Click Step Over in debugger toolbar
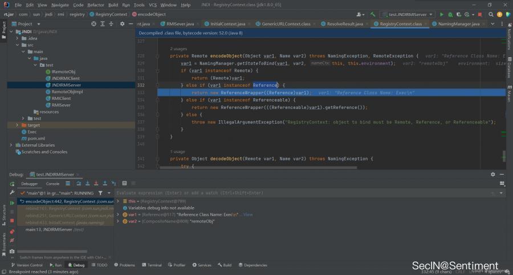 pyautogui.click(x=78, y=184)
